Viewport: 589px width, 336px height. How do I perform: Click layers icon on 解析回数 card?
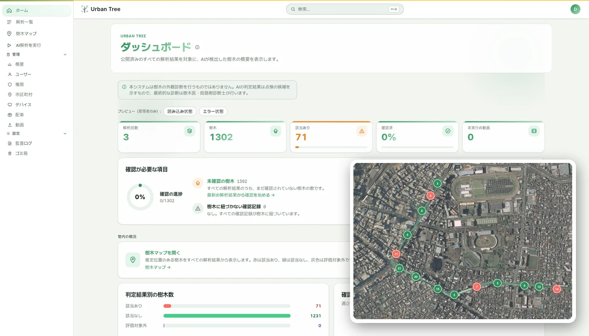[x=189, y=131]
